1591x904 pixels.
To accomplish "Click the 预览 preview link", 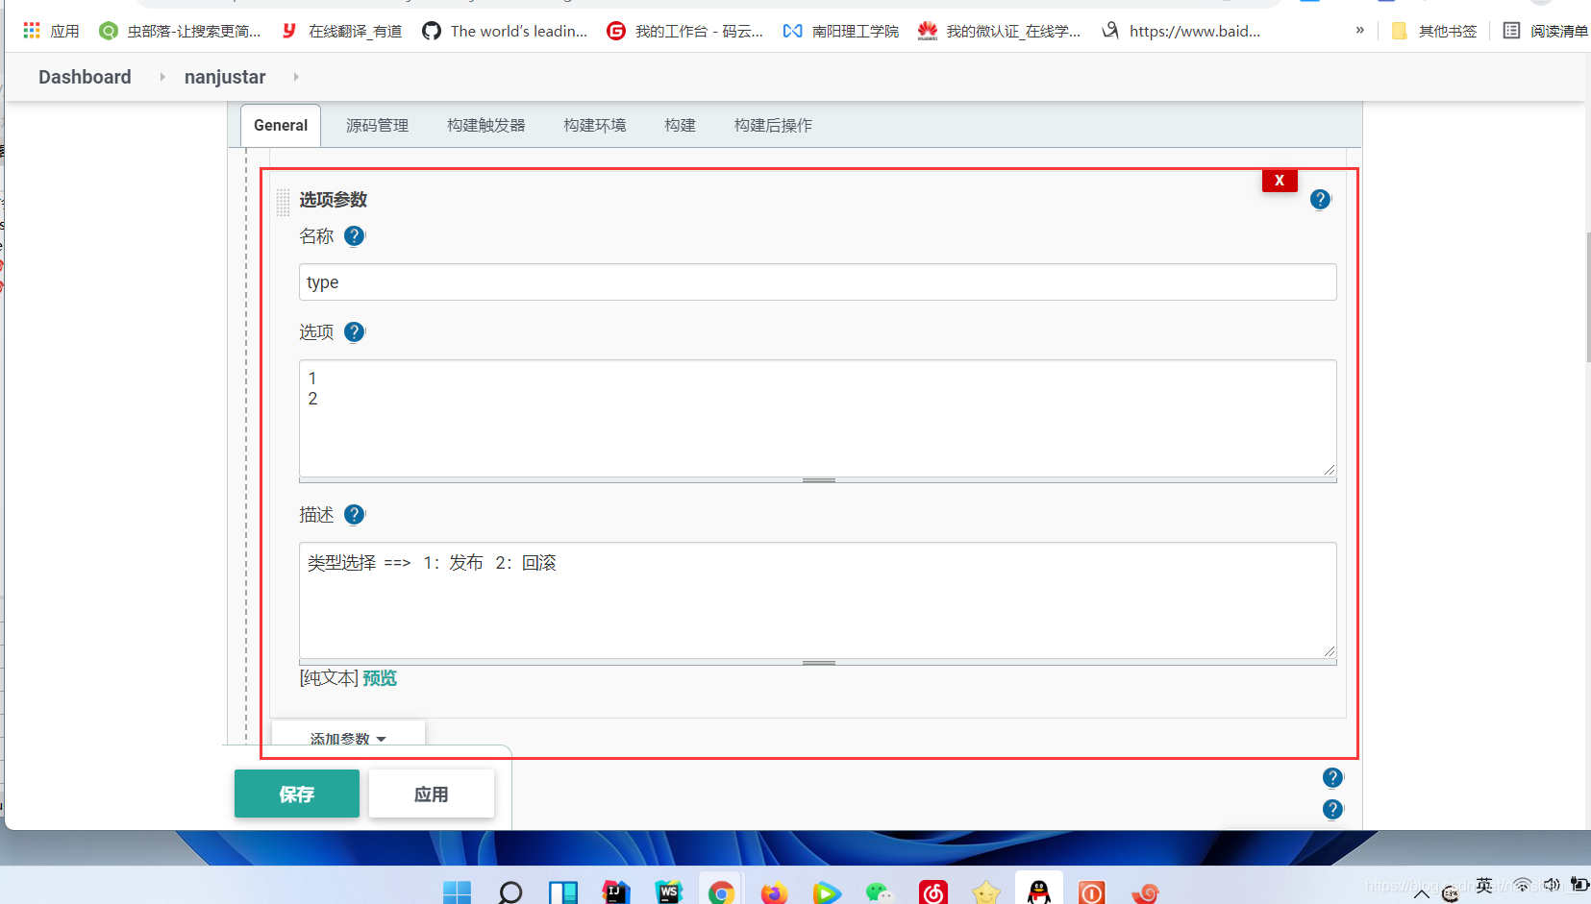I will coord(380,678).
